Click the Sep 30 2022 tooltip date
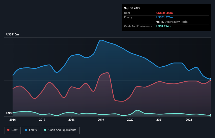Image resolution: width=215 pixels, height=138 pixels. point(132,8)
